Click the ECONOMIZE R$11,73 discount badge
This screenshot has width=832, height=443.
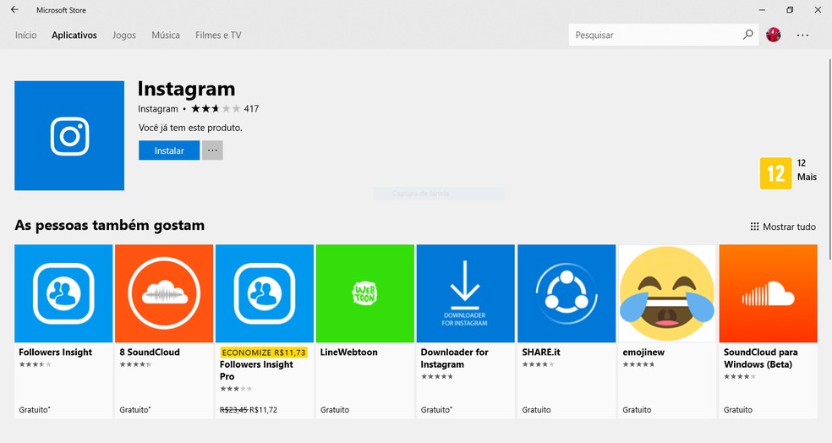[264, 353]
